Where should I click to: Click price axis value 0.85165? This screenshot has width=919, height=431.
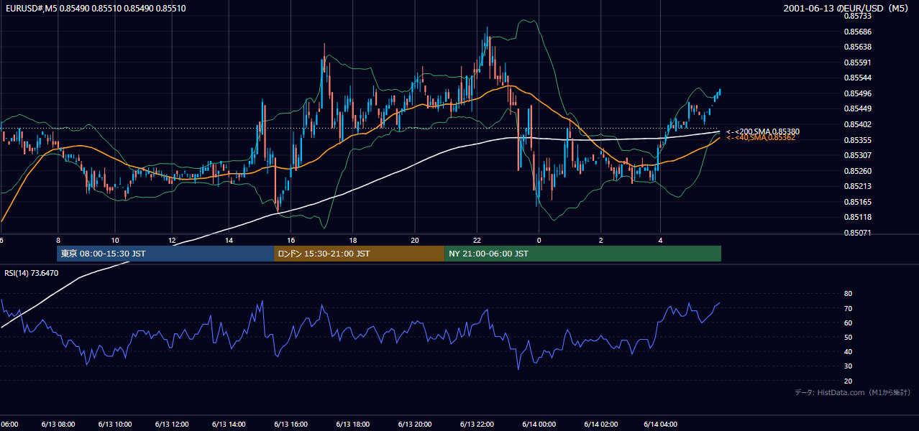[x=857, y=202]
